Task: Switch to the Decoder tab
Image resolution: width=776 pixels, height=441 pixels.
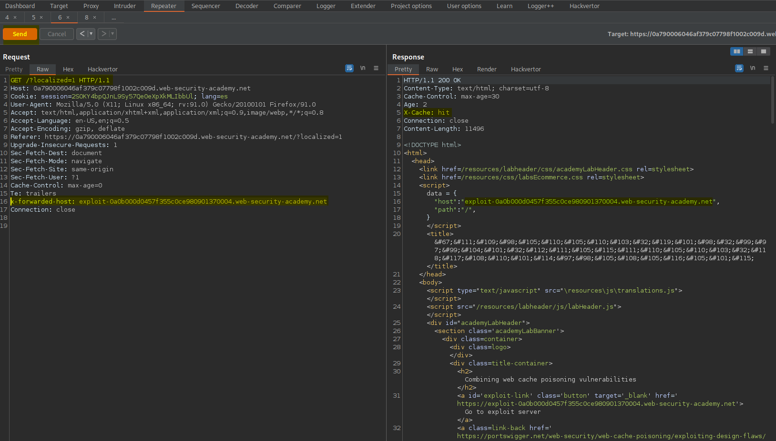Action: point(247,6)
